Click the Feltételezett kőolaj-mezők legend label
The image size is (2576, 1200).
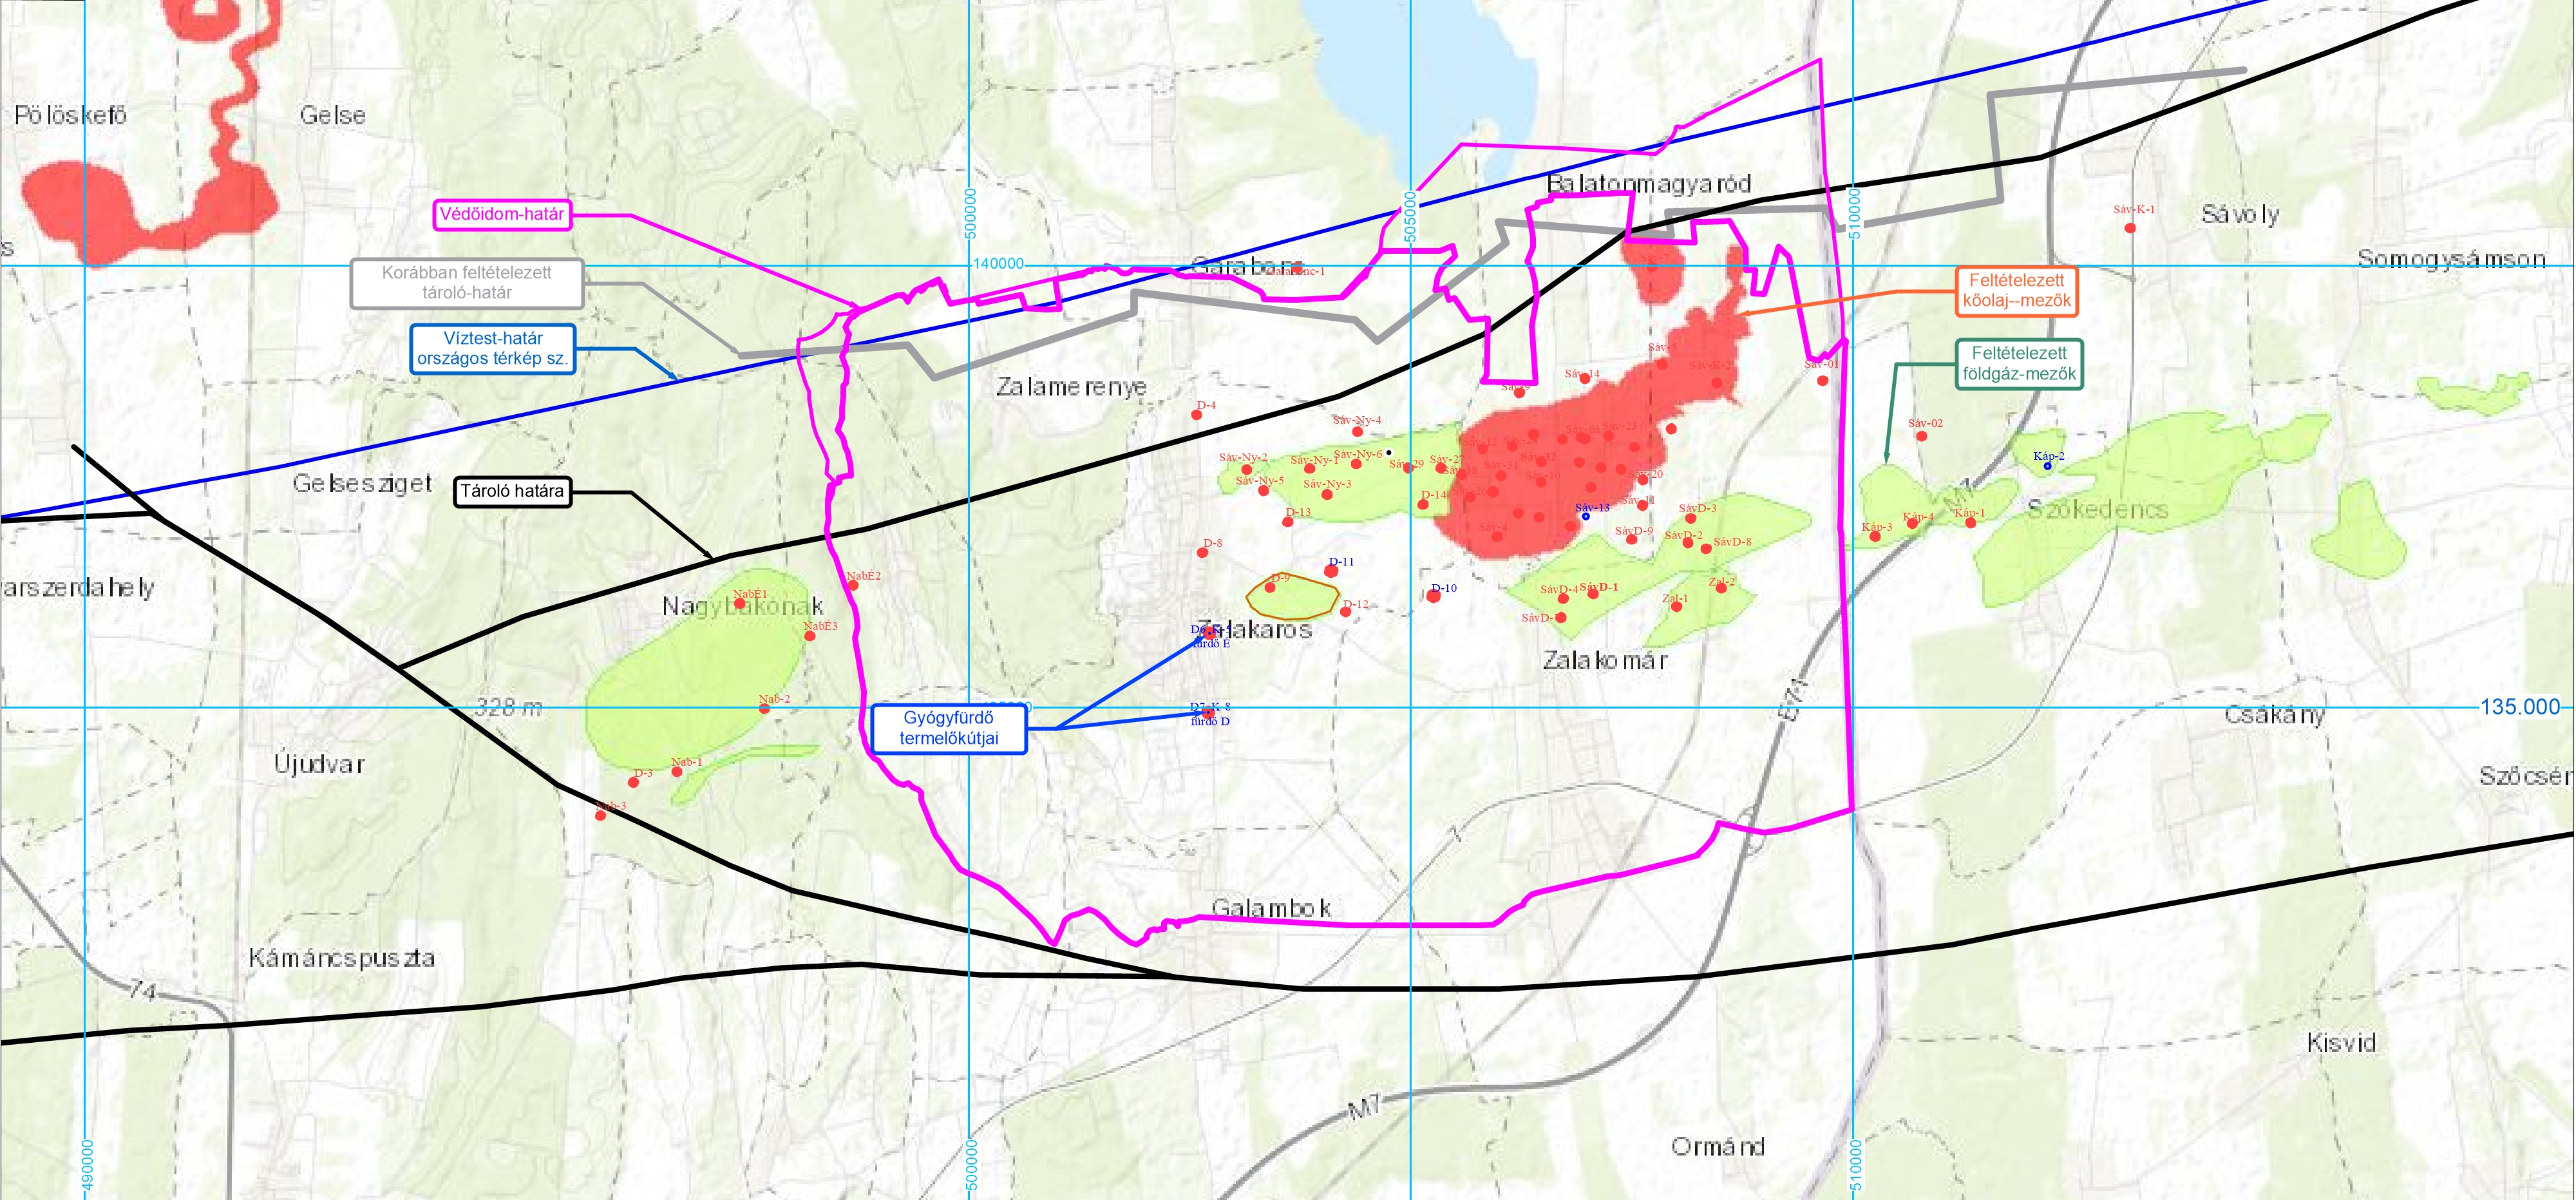click(x=2016, y=291)
